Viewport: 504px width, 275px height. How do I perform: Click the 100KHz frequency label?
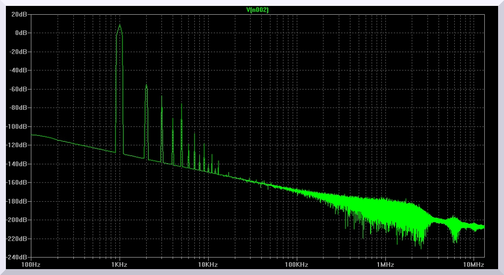(x=296, y=265)
